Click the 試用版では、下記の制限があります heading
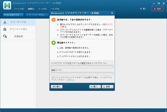 click(74, 20)
